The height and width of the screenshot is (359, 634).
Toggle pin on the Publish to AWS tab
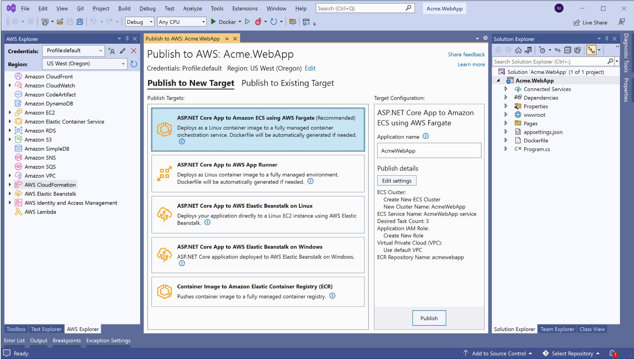[227, 39]
